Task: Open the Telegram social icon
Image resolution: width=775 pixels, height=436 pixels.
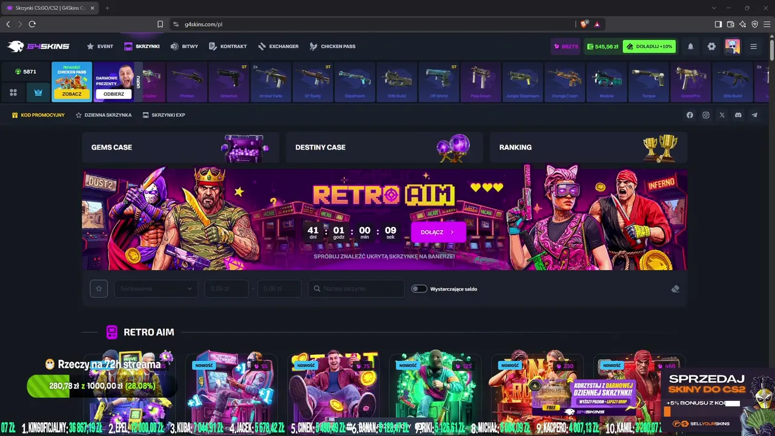Action: [x=754, y=115]
